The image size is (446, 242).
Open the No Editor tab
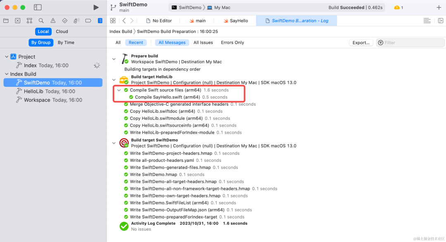pyautogui.click(x=159, y=21)
